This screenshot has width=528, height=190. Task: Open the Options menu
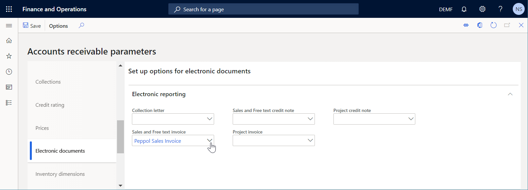tap(58, 26)
